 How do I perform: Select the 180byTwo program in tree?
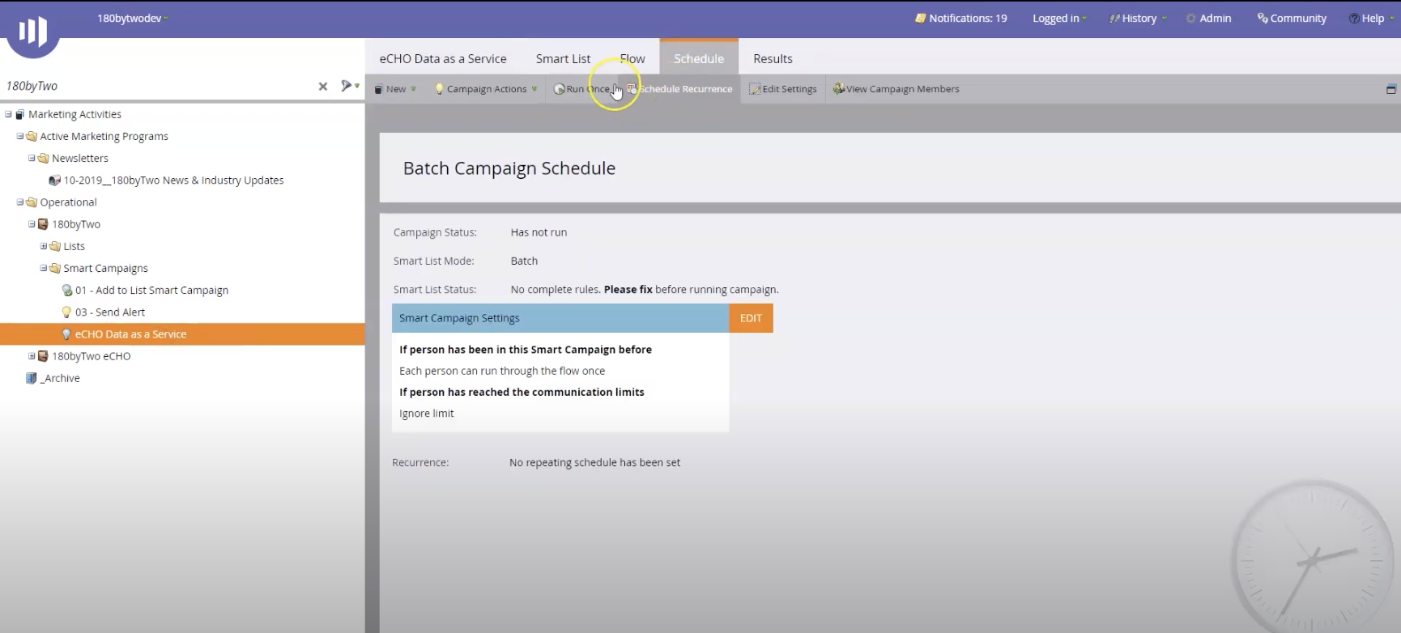pyautogui.click(x=76, y=223)
